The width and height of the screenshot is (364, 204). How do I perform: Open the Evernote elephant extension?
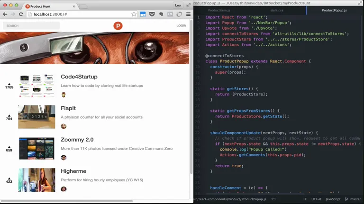161,14
